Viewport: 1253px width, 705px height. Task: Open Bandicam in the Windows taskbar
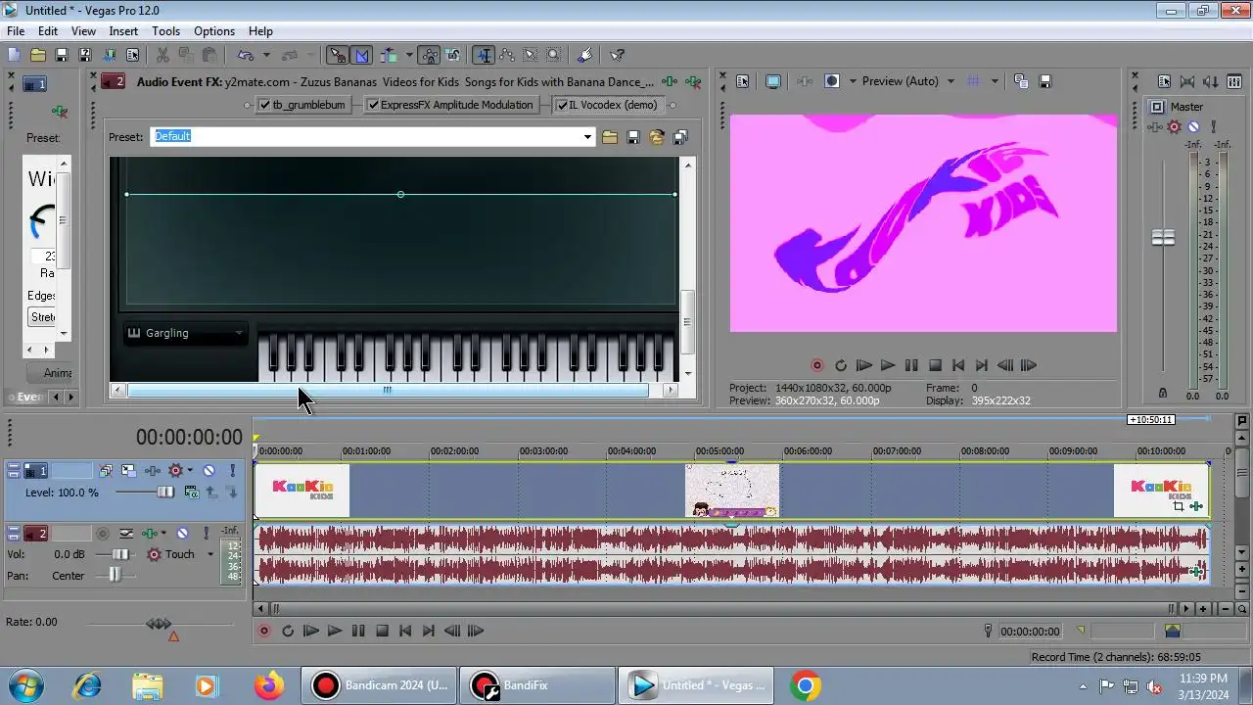(x=380, y=685)
